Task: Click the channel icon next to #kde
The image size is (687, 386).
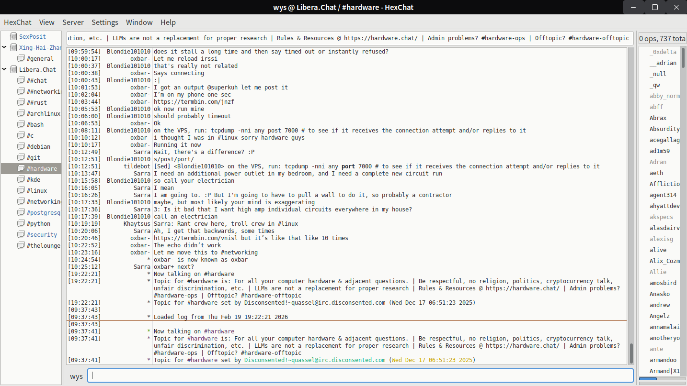Action: 21,179
